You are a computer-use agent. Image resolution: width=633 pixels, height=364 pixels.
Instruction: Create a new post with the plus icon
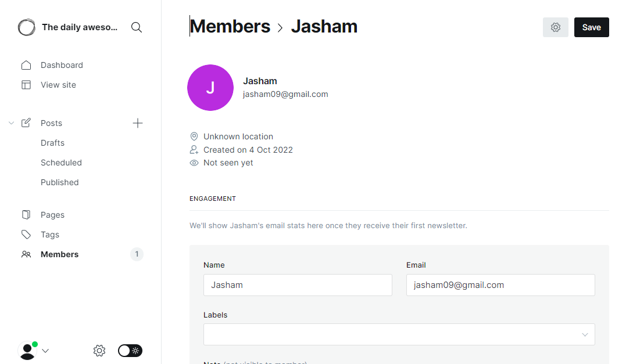click(137, 122)
